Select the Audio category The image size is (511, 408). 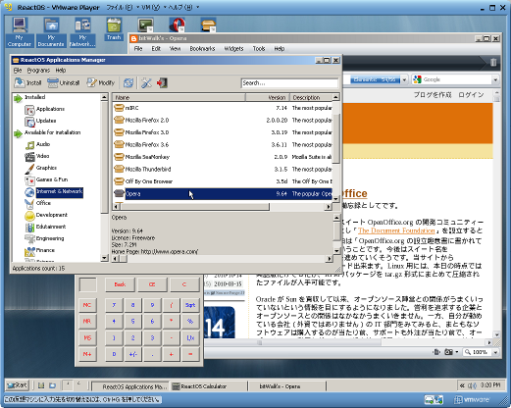(x=43, y=144)
